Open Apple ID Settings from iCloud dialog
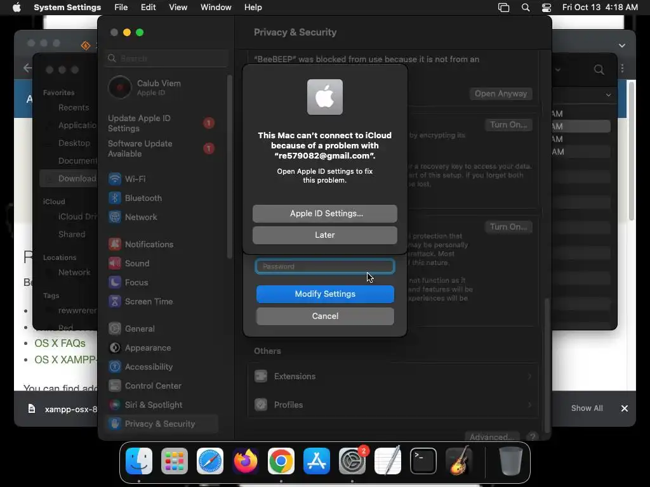This screenshot has height=487, width=650. [x=324, y=213]
